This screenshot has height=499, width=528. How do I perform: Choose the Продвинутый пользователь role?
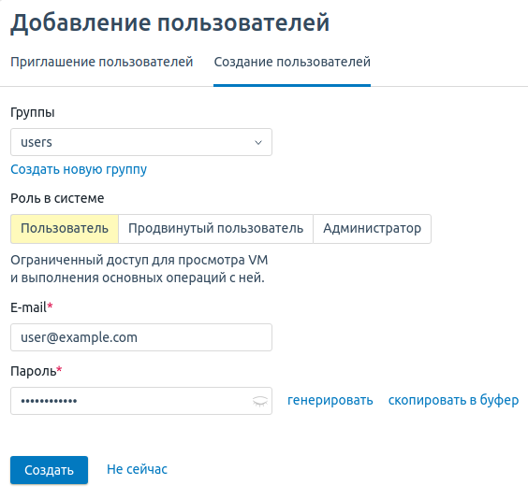coord(215,229)
